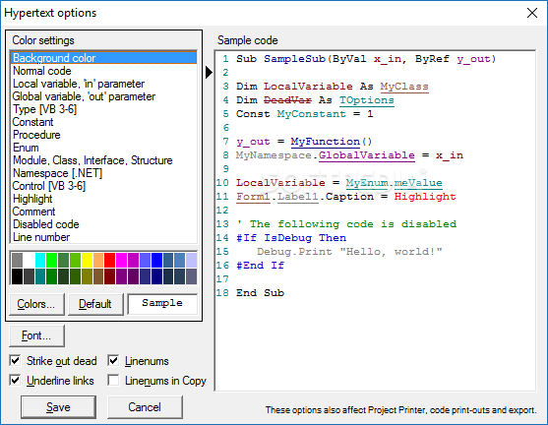Click the struck-out DeadVar in sample code

pyautogui.click(x=287, y=100)
